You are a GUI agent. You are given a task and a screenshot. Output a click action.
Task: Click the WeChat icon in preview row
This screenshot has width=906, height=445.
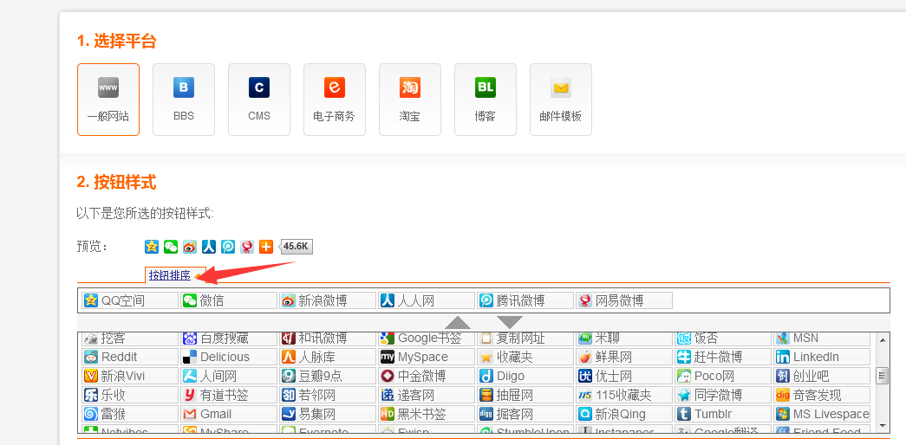[171, 247]
